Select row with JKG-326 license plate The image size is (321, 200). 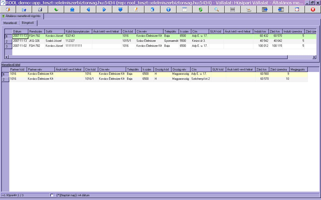click(x=34, y=41)
